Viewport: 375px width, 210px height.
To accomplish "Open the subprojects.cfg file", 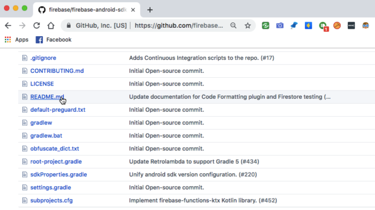I will (52, 201).
